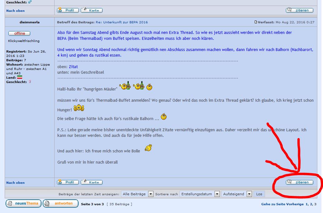Click the Nach oben link below dieimmerla

(15, 183)
